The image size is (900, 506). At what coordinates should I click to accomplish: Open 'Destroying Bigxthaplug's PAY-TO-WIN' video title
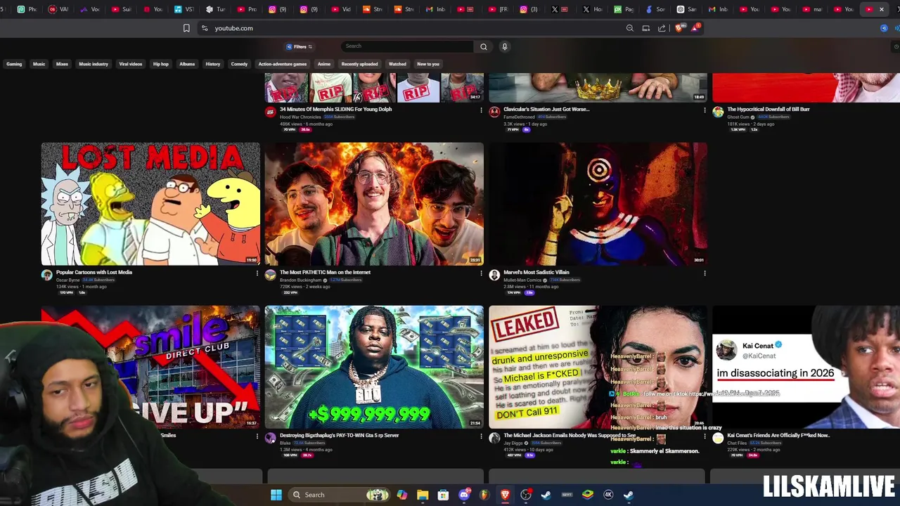point(339,435)
